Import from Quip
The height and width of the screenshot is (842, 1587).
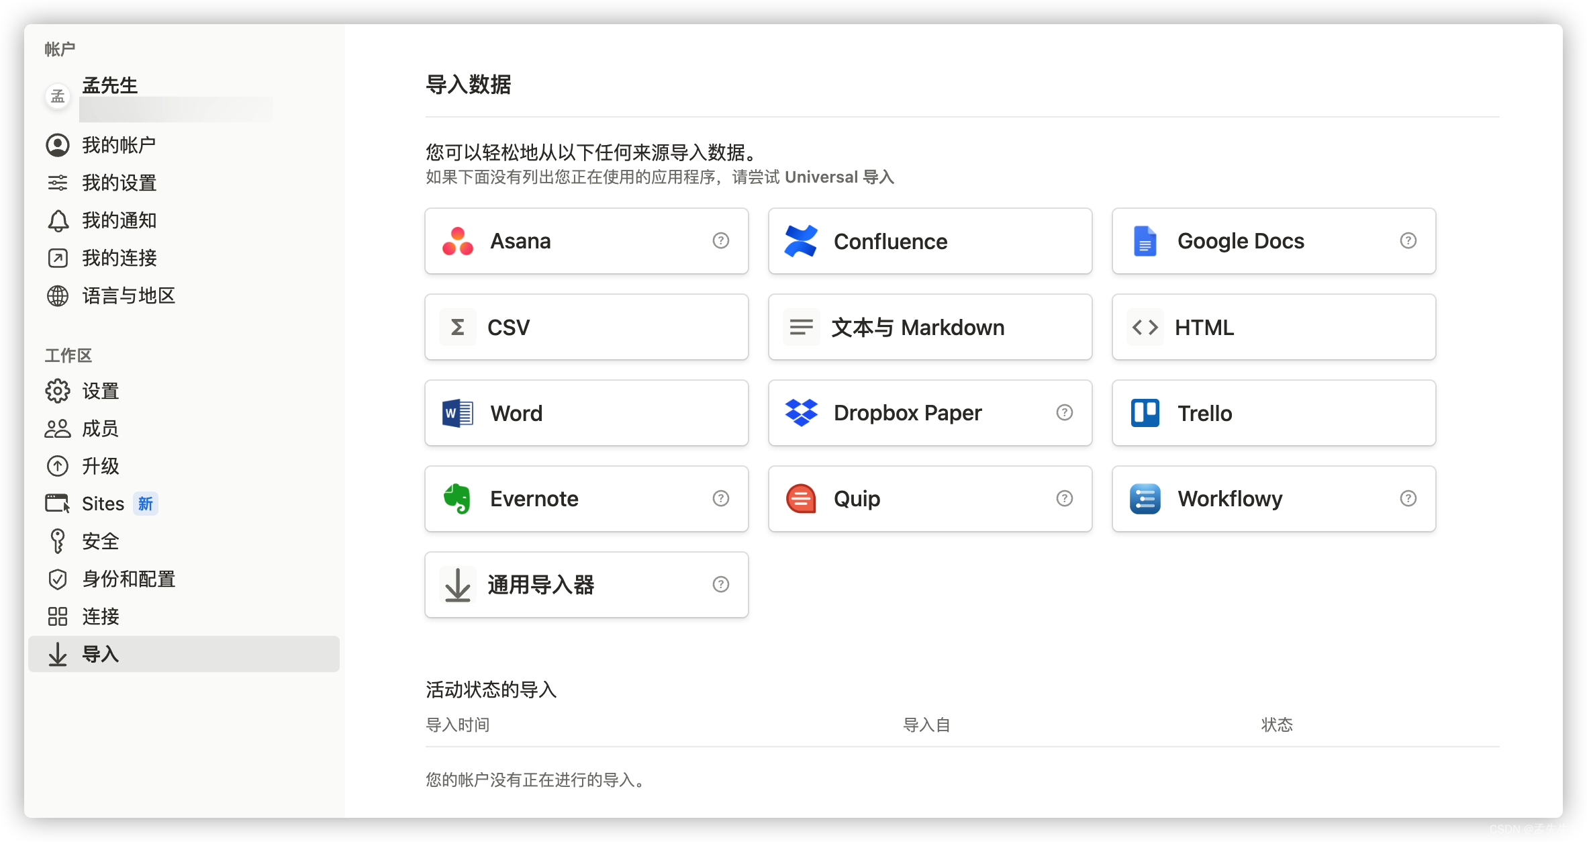click(930, 499)
